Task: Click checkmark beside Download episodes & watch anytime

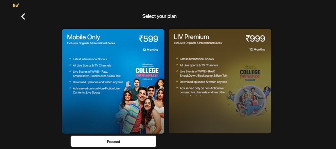Action: 177,82
